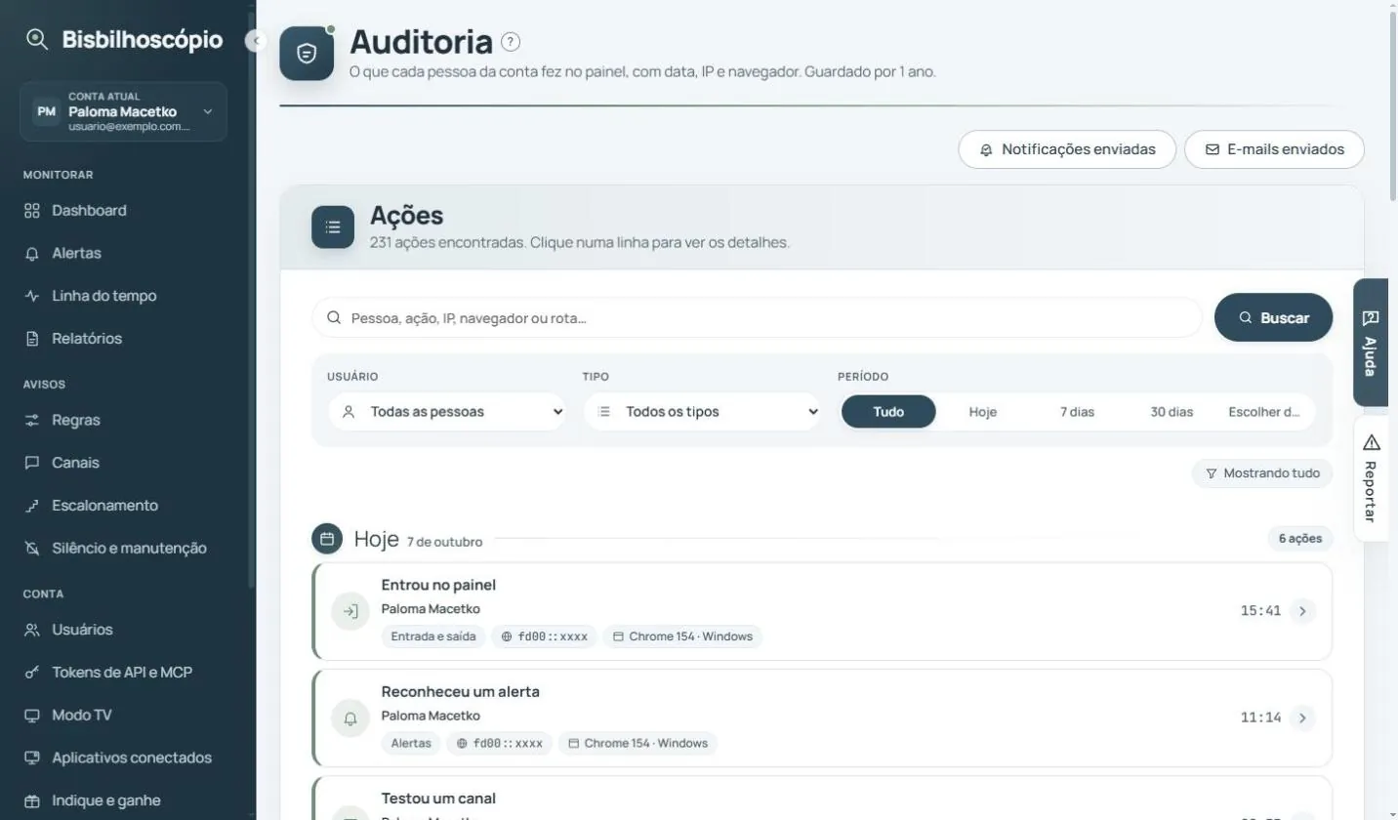Screen dimensions: 1398x820
Task: Select the Tudo period filter
Action: (x=888, y=412)
